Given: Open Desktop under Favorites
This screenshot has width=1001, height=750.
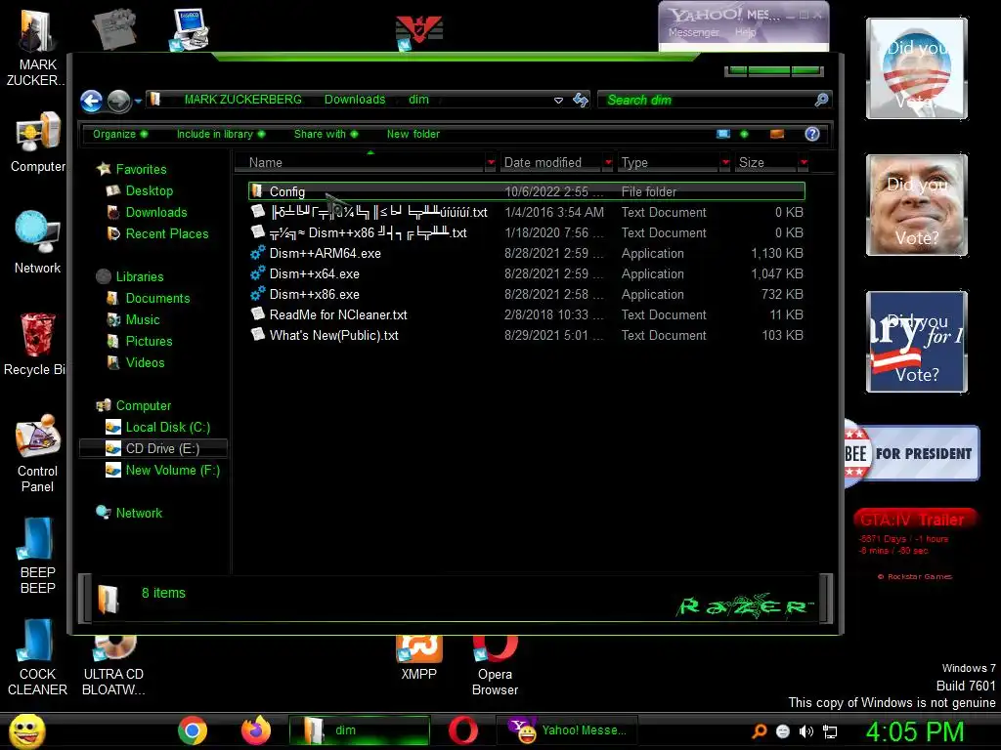Looking at the screenshot, I should (149, 190).
